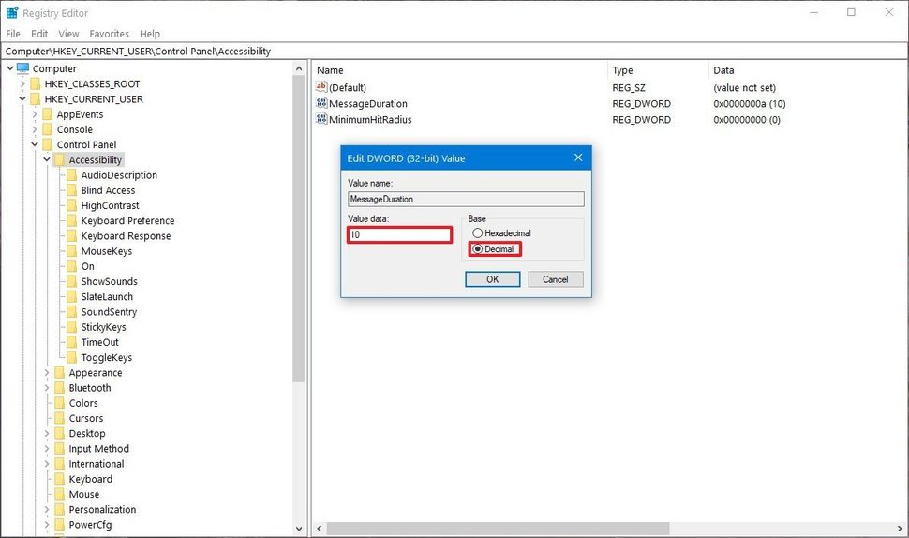Click the Control Panel folder icon
This screenshot has height=538, width=909.
(48, 144)
